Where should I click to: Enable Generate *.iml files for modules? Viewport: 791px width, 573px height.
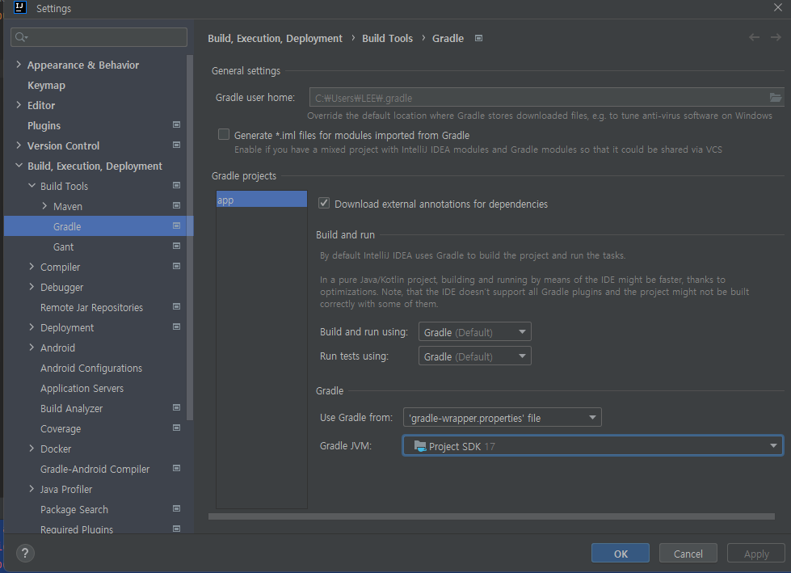pos(224,134)
